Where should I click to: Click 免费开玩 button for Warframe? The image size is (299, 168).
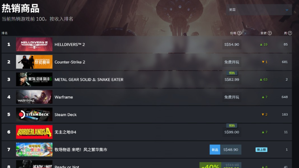click(x=232, y=97)
